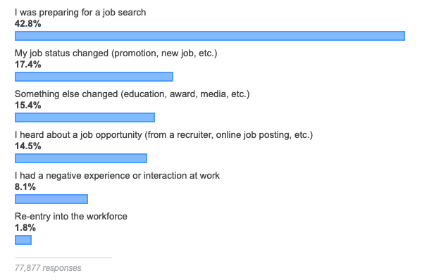422x280 pixels.
Task: Select the bar for negative experience at work
Action: coord(51,199)
